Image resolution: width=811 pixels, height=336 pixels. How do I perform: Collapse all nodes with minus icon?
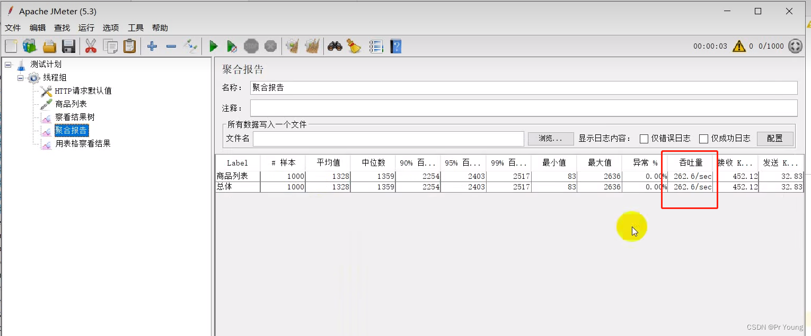point(171,47)
